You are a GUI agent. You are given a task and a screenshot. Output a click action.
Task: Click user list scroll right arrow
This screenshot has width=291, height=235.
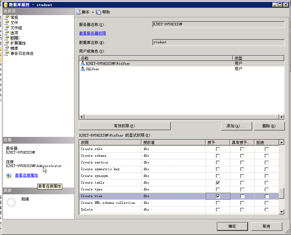pos(281,117)
